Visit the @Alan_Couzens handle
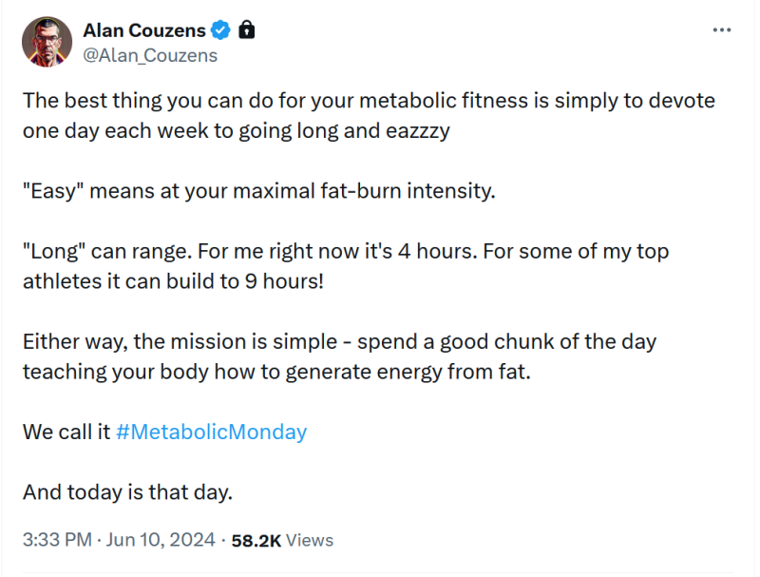760x577 pixels. point(150,55)
